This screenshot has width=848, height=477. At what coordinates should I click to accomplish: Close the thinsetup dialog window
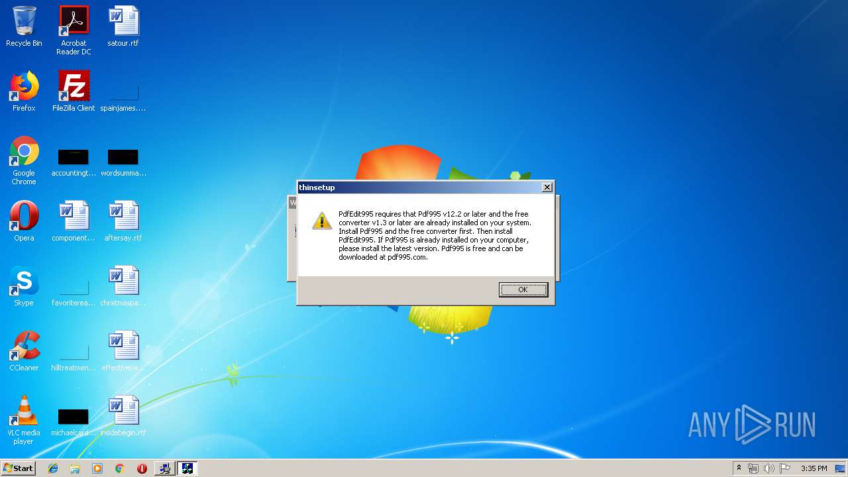(x=547, y=187)
